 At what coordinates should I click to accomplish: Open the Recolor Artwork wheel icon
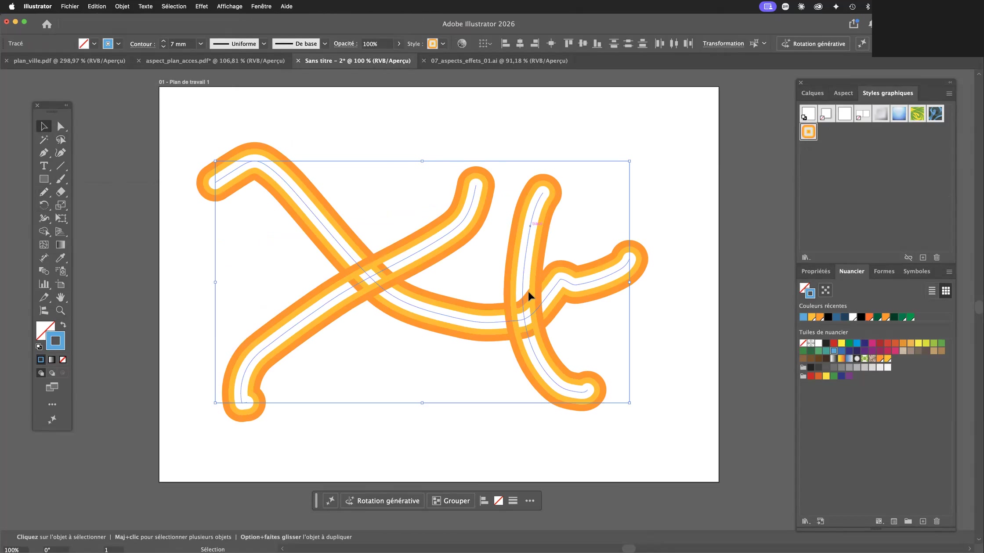tap(462, 43)
